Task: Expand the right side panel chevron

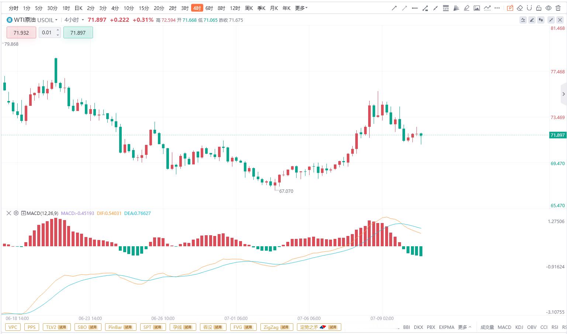Action: tap(563, 94)
